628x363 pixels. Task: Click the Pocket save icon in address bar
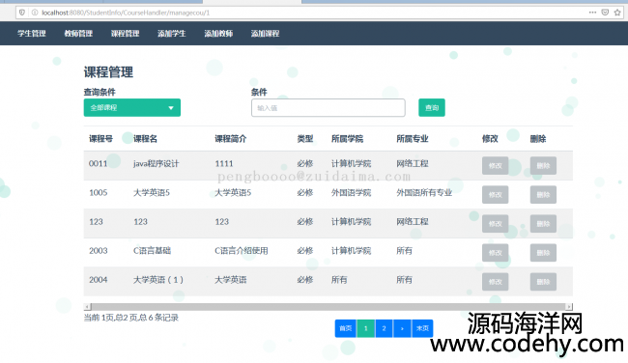coord(605,13)
